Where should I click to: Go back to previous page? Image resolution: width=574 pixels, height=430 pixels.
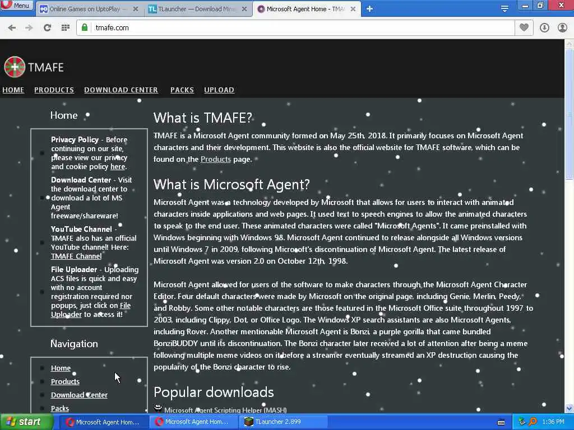[x=12, y=28]
